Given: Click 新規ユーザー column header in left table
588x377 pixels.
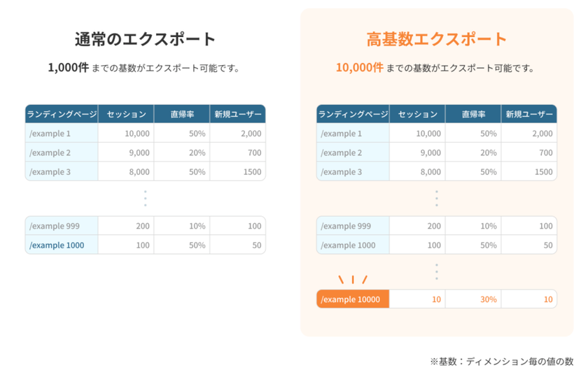Looking at the screenshot, I should (238, 114).
